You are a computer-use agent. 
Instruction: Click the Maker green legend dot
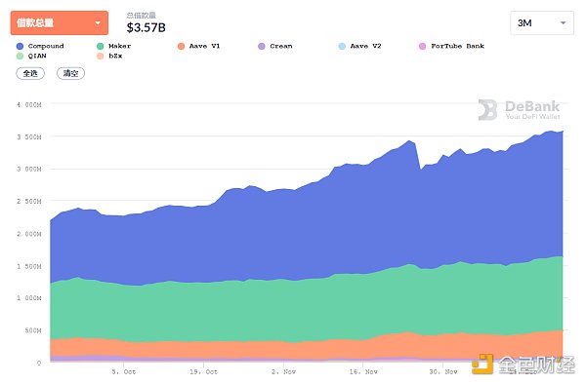pos(101,46)
